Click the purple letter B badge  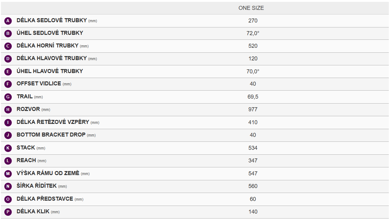point(8,34)
